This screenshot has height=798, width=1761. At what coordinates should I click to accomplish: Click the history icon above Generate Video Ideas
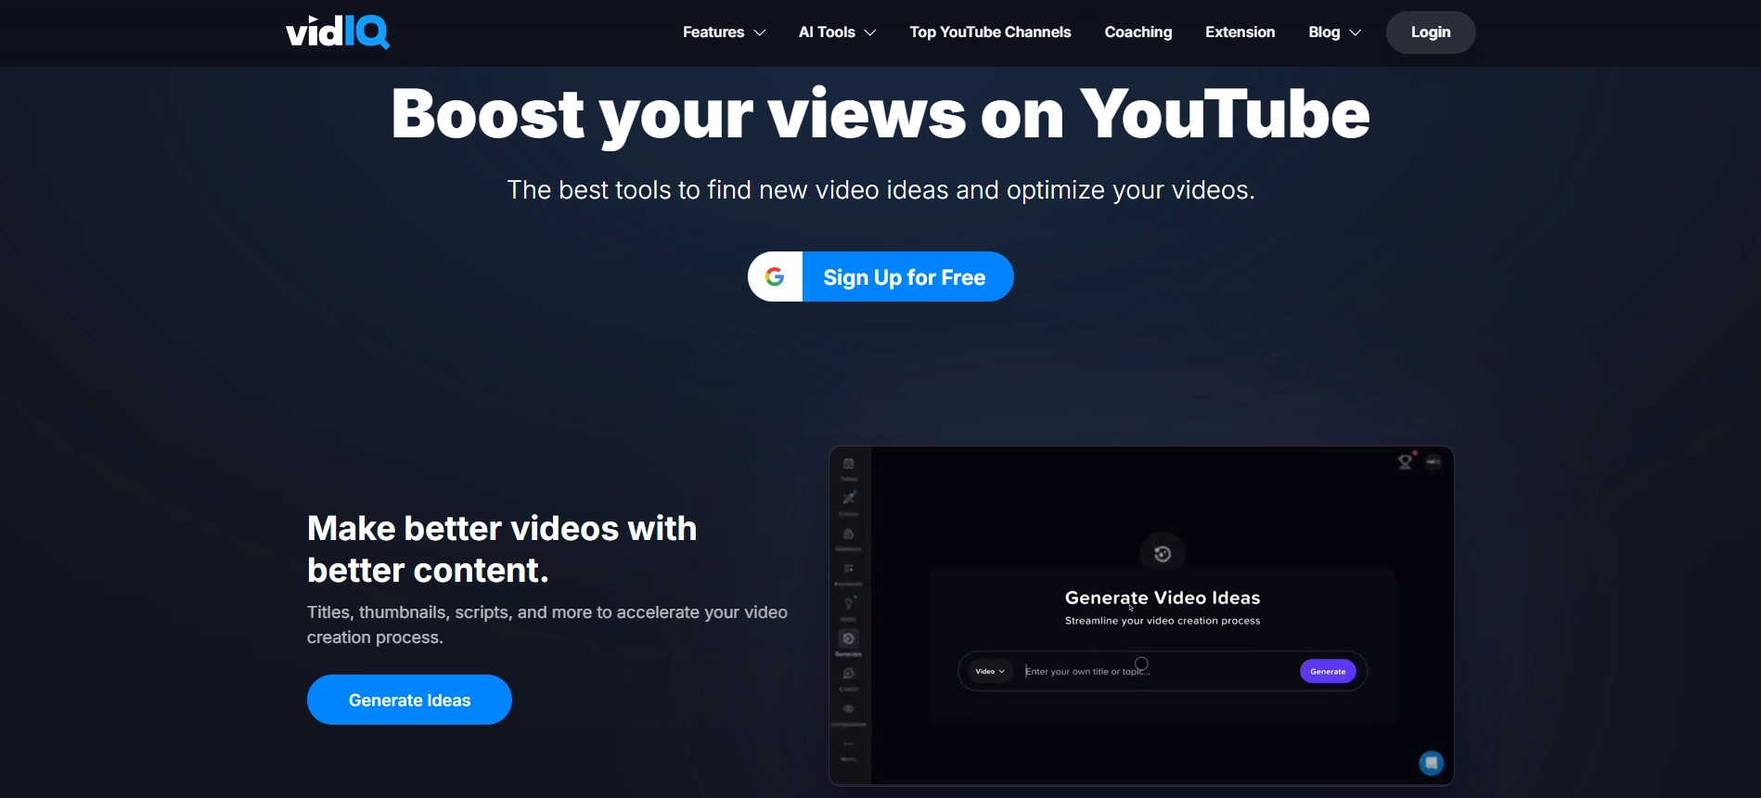1163,554
